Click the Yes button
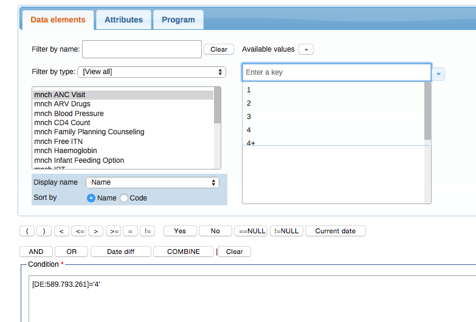This screenshot has height=322, width=476. click(180, 231)
